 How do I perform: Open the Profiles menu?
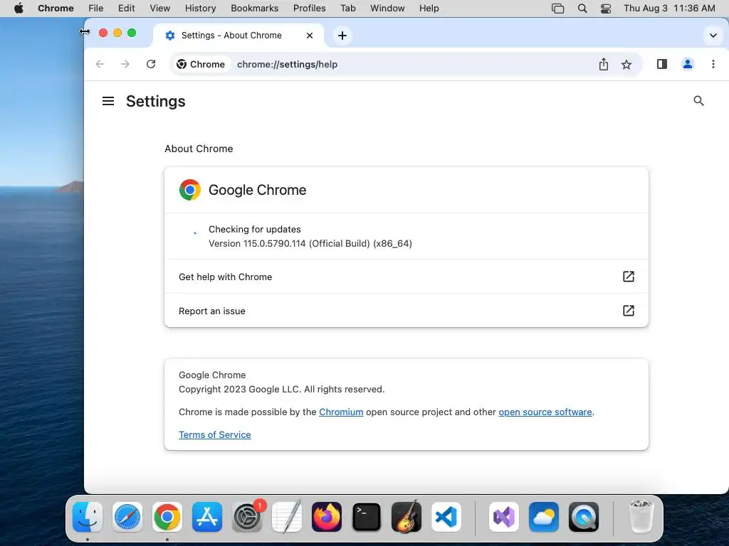[309, 9]
